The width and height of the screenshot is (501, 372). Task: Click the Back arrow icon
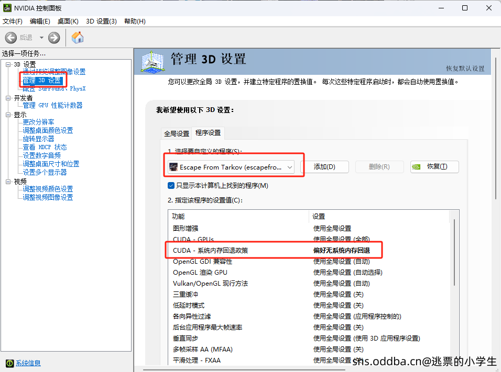point(11,38)
